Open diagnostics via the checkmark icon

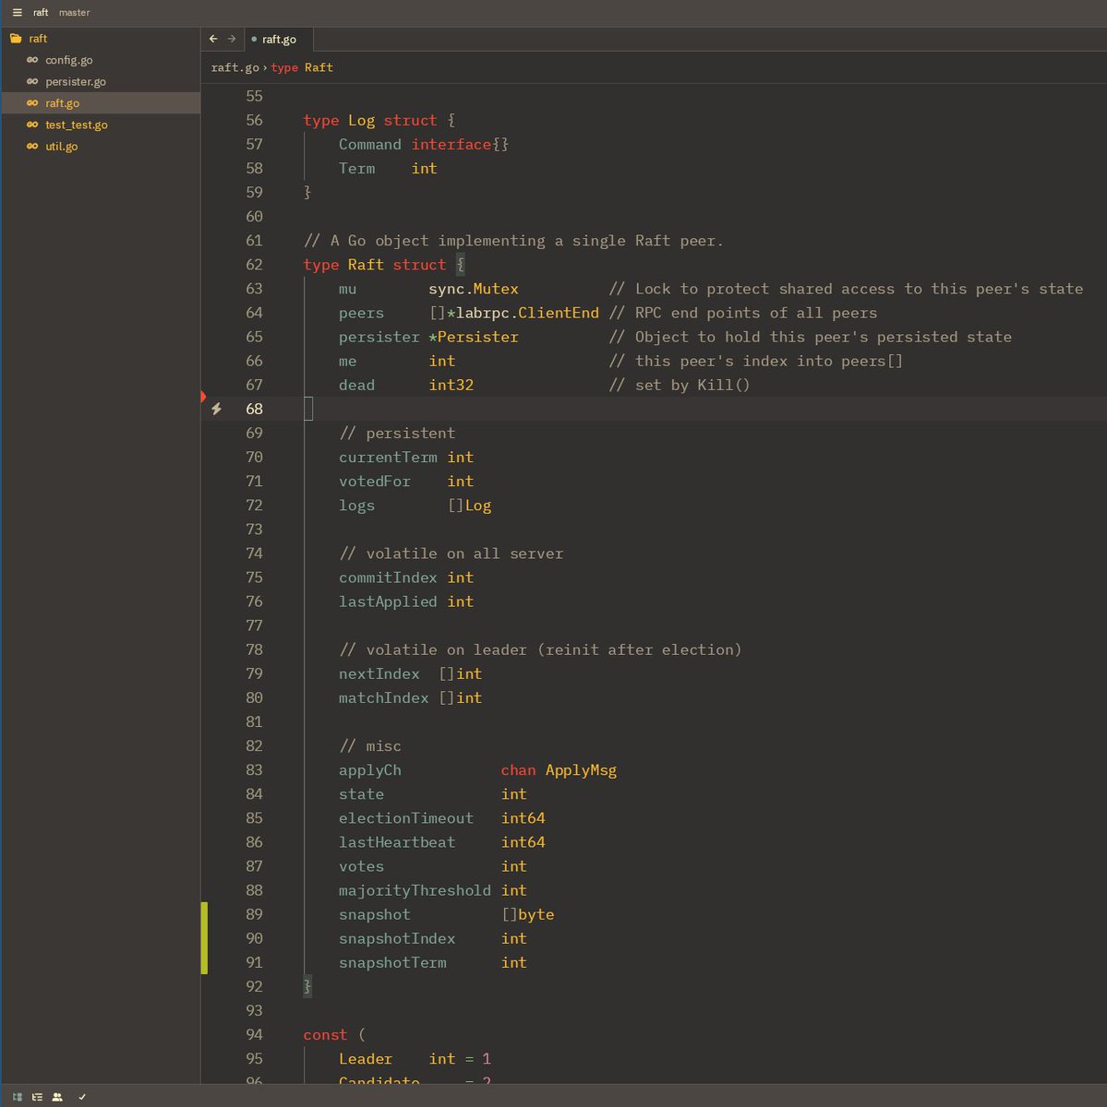[82, 1097]
